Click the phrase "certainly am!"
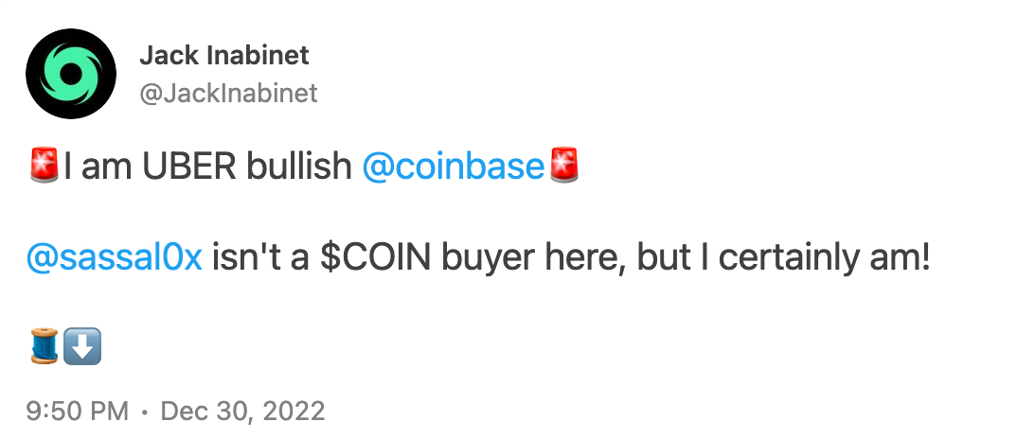Image resolution: width=1017 pixels, height=439 pixels. (x=825, y=258)
